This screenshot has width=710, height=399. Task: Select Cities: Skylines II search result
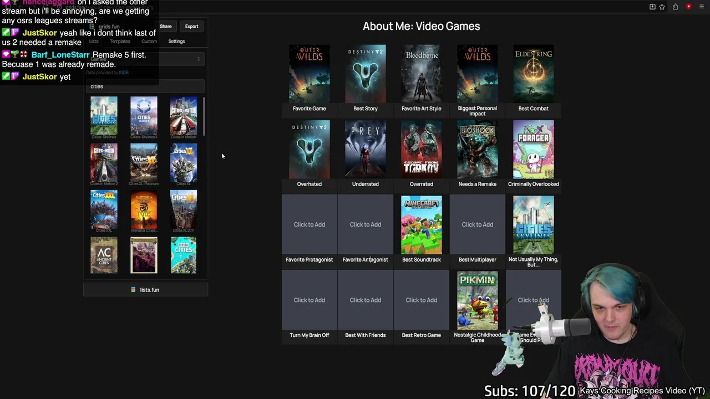[x=144, y=117]
